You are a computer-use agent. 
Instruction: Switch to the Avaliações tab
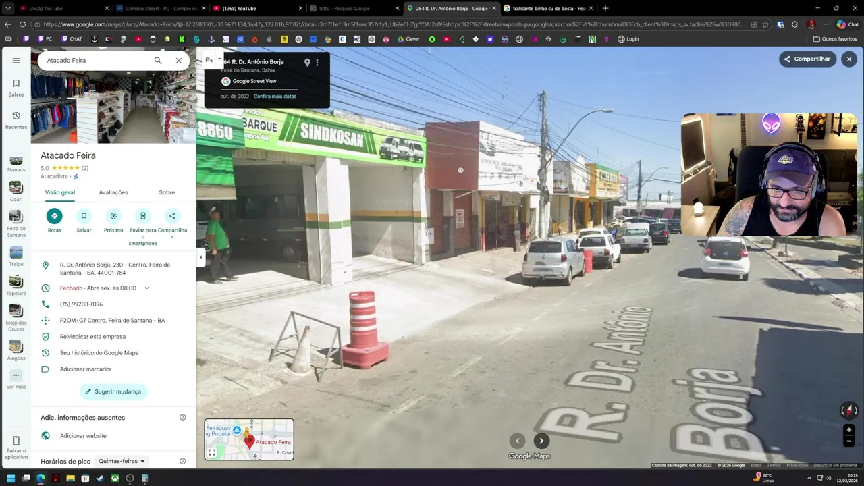tap(113, 192)
